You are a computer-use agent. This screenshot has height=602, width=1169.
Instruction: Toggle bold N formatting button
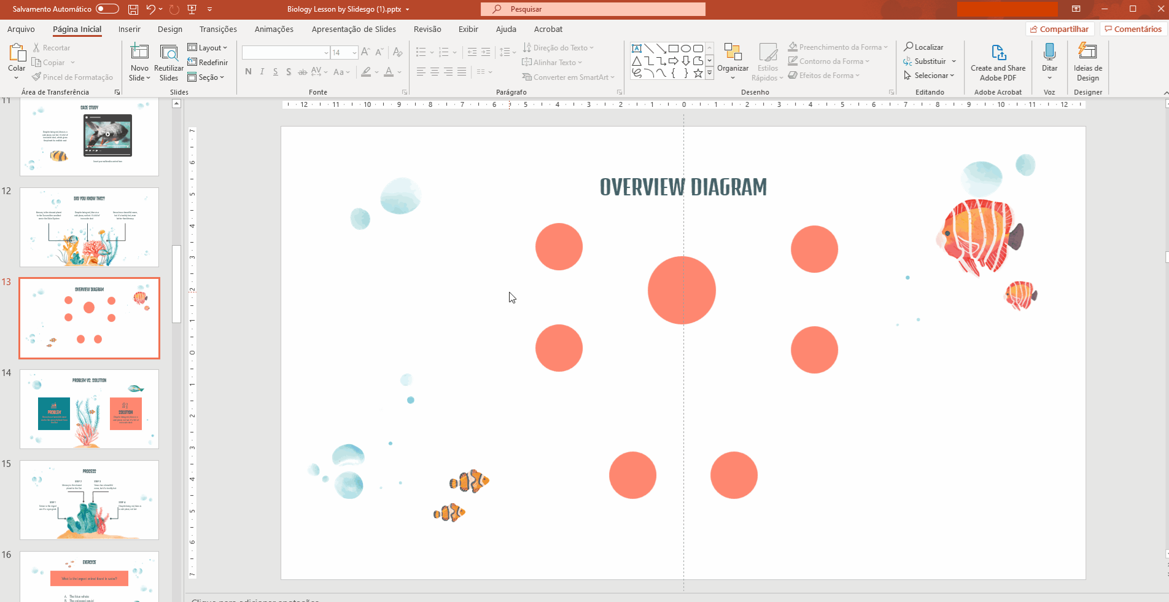(x=248, y=72)
